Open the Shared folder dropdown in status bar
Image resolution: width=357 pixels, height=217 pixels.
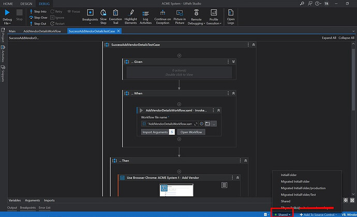282,214
